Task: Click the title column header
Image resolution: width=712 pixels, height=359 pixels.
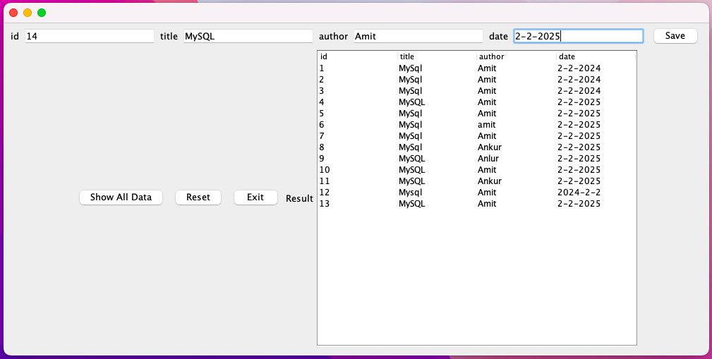Action: click(437, 56)
